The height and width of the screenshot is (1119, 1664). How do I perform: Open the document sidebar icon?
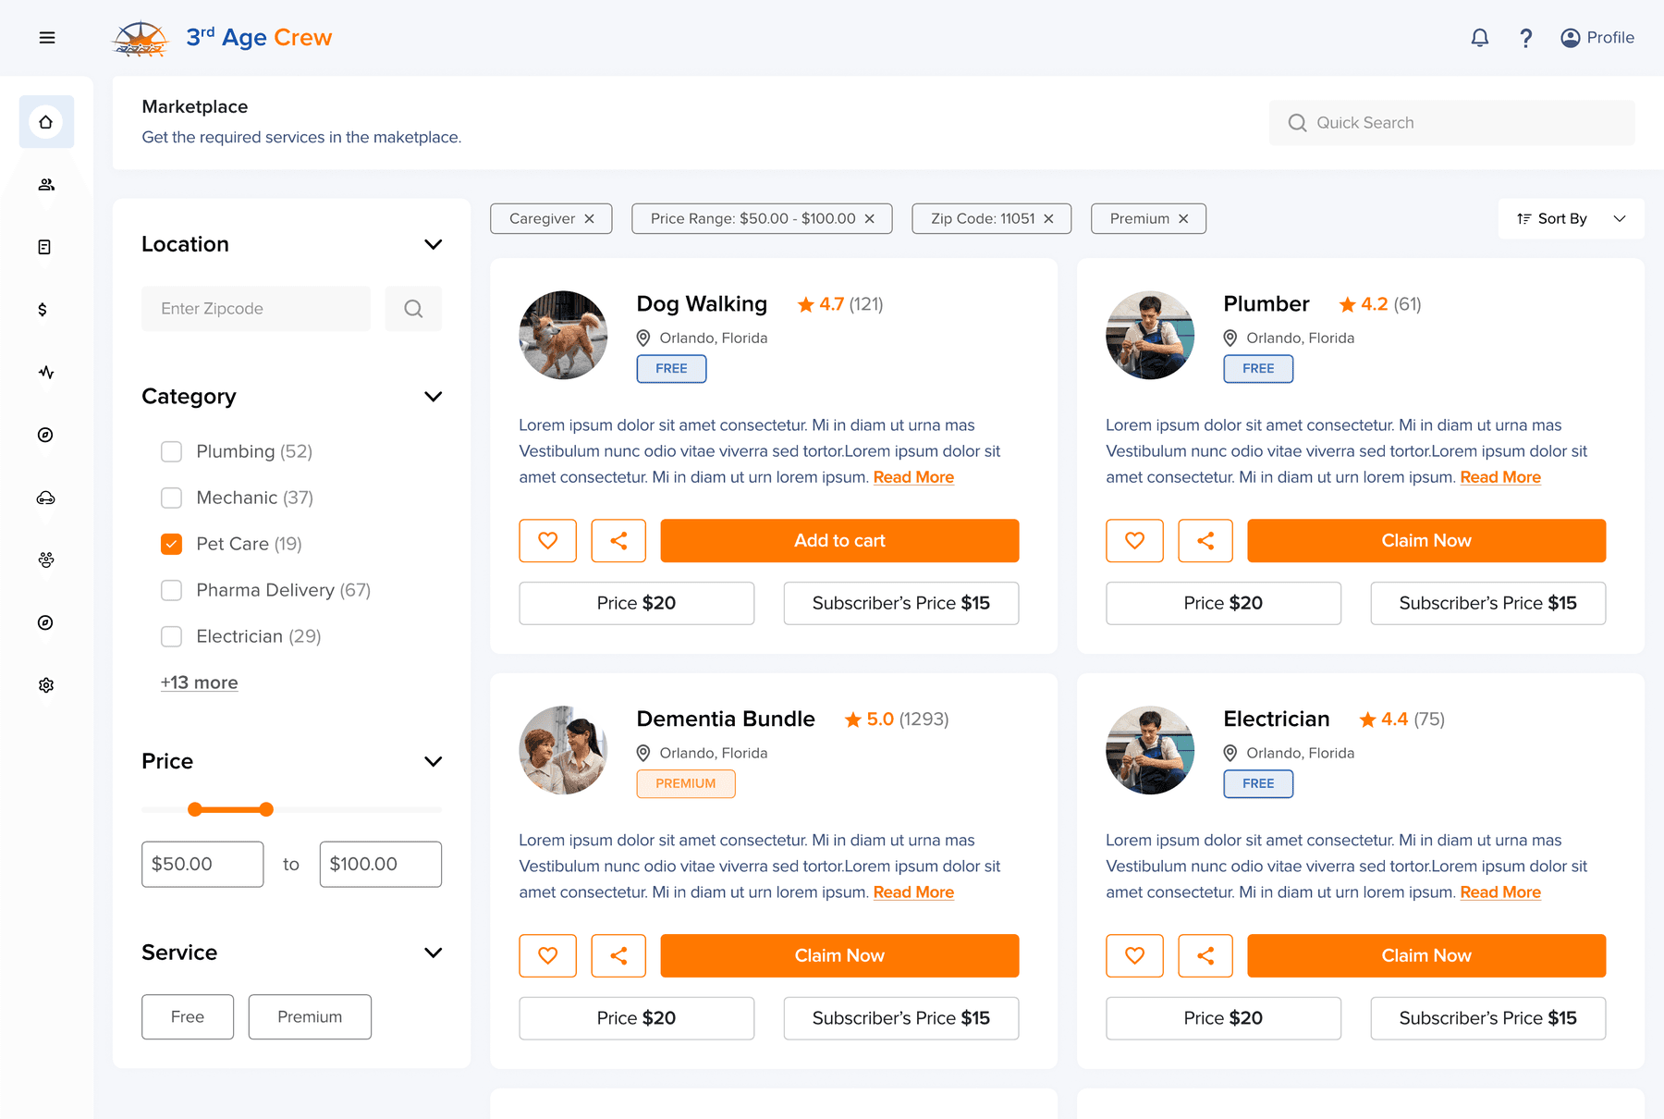[44, 247]
